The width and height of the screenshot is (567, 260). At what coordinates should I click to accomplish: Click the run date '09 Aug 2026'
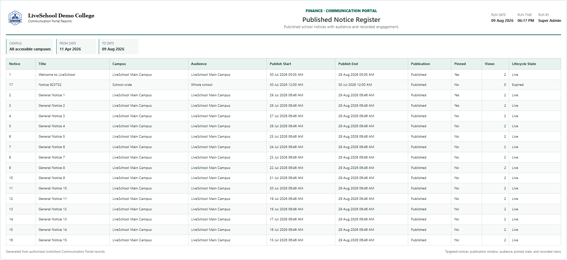pyautogui.click(x=502, y=21)
